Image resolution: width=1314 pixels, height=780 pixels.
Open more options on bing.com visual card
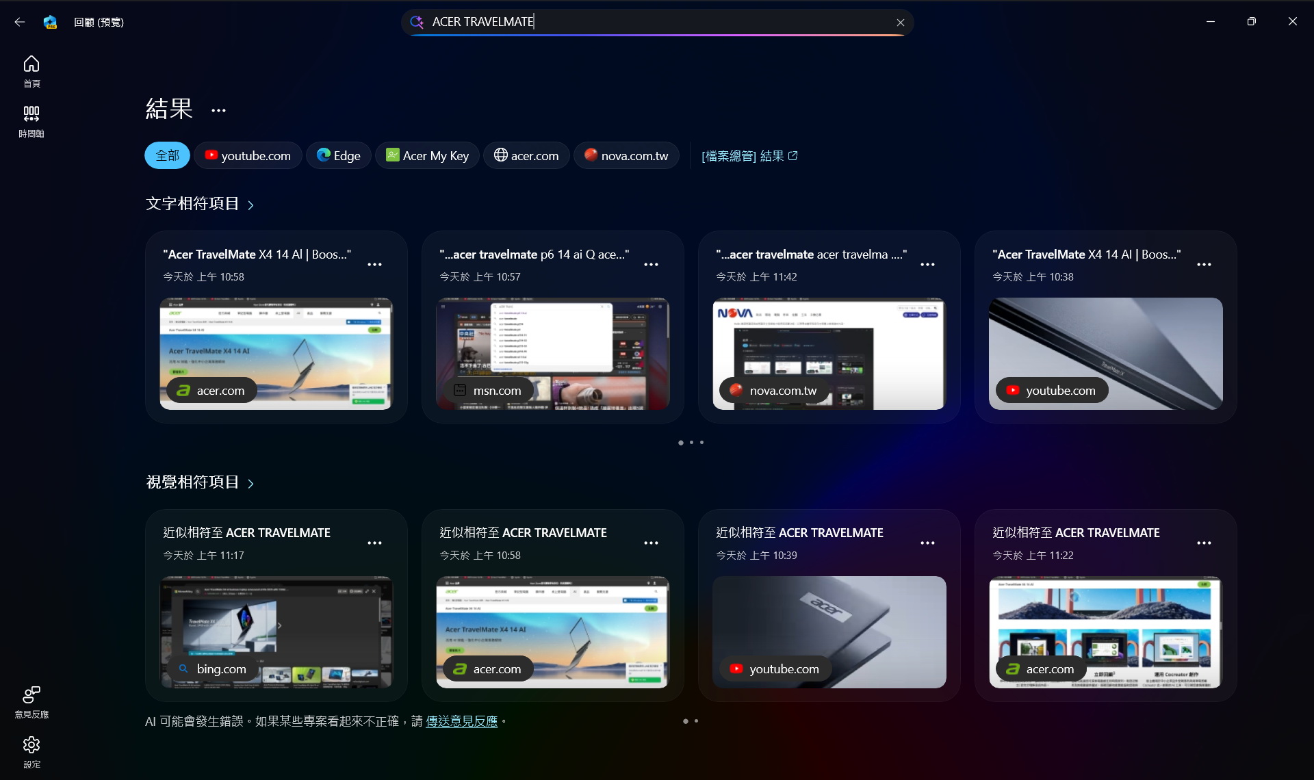[374, 543]
